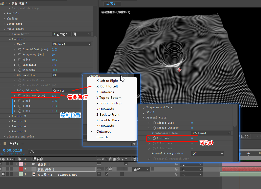Screen dimensions: 261x189
Task: Toggle the Displace stopwatch in Fractal Field
Action: (x=154, y=138)
